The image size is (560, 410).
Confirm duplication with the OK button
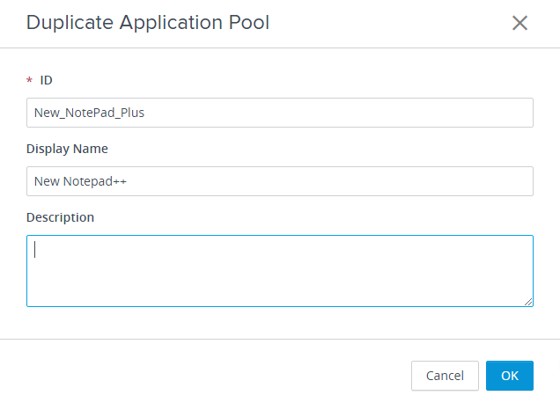pos(509,376)
